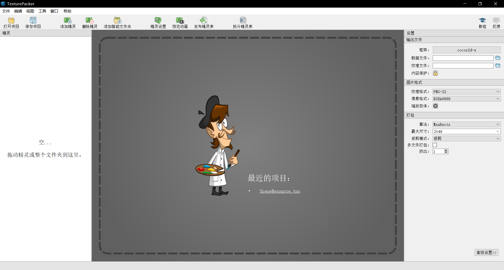Screen dimensions: 504x270
Task: Open the 工具 menu
Action: click(42, 11)
